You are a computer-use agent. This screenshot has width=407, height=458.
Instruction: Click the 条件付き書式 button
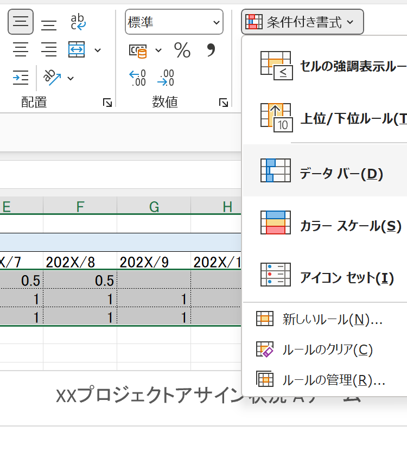point(302,22)
